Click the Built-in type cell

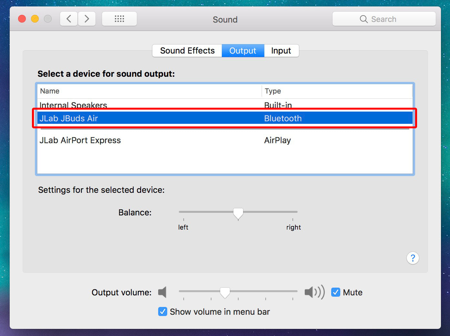tap(278, 105)
